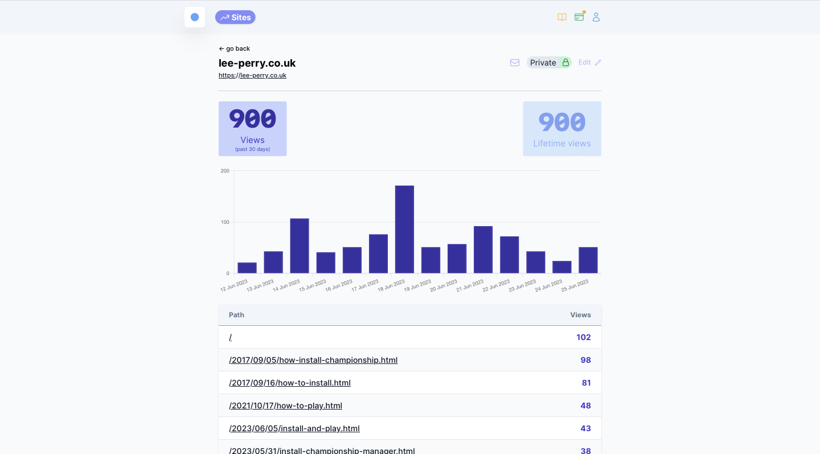The height and width of the screenshot is (454, 820).
Task: Click the tallest bar for 18 Jun 2023
Action: point(404,229)
